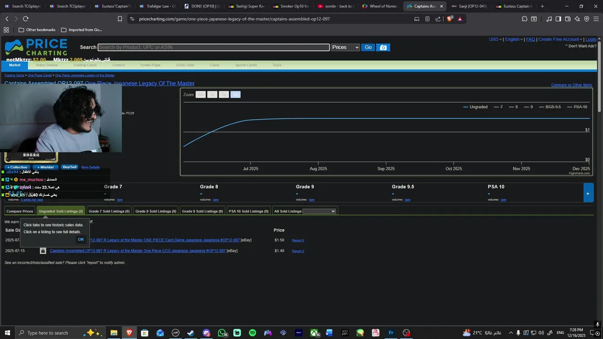Switch to Wheel of Names browser tab
This screenshot has height=339, width=603.
[x=380, y=6]
